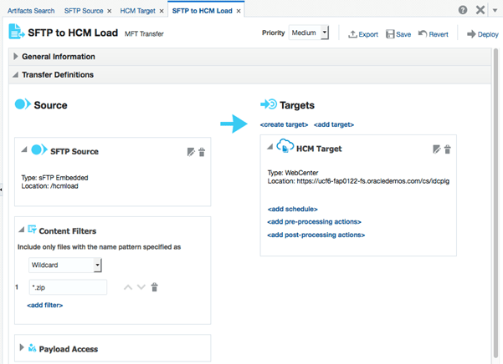Viewport: 503px width, 364px height.
Task: Open the Priority Medium dropdown
Action: coord(309,33)
